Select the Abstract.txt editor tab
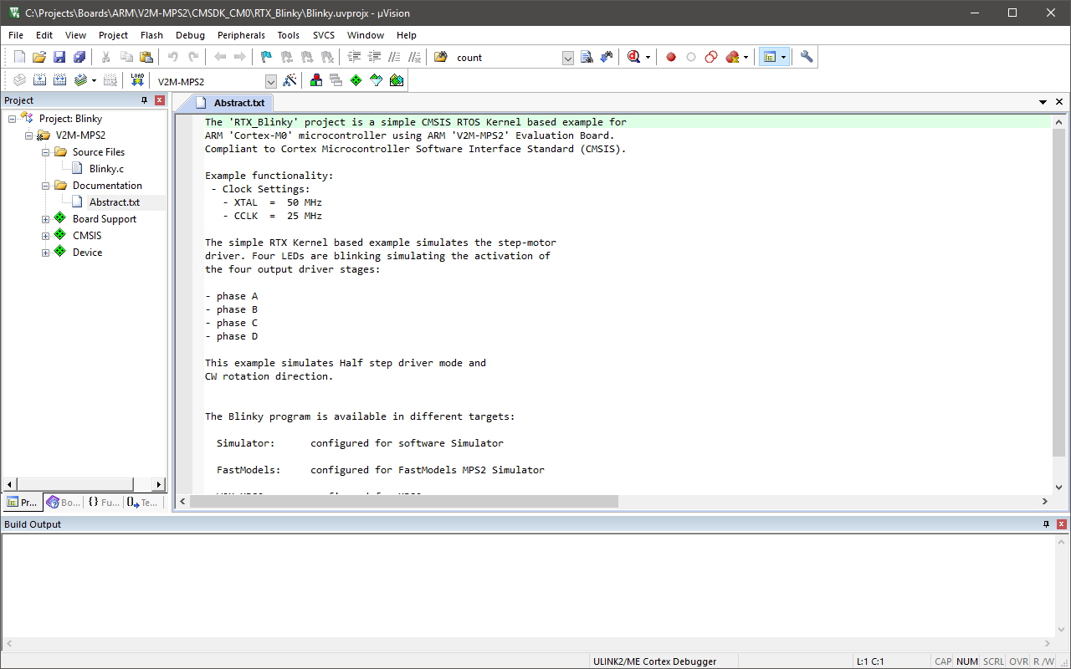 (x=230, y=103)
